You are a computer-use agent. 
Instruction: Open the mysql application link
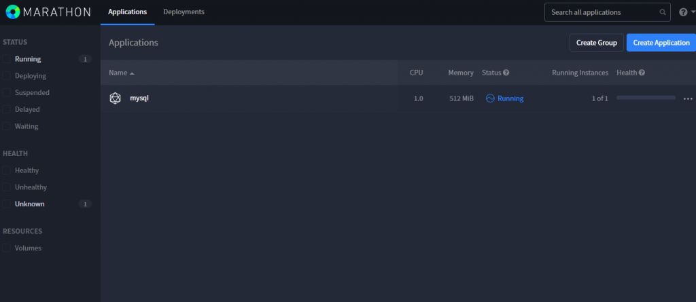tap(139, 98)
